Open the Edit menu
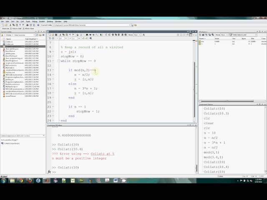This screenshot has height=200, width=267. (x=8, y=22)
